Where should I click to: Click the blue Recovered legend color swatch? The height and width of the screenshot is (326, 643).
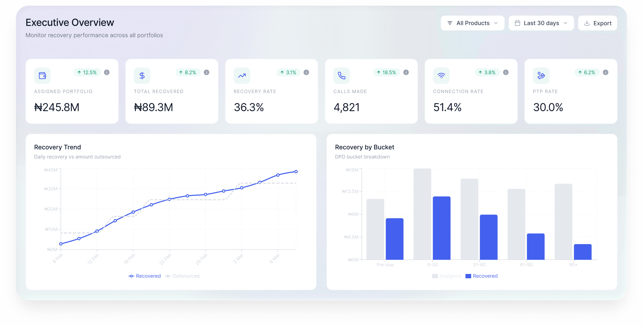[x=468, y=276]
